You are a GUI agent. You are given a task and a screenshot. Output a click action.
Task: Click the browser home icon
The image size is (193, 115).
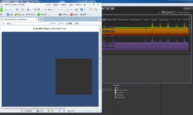[x=28, y=9]
